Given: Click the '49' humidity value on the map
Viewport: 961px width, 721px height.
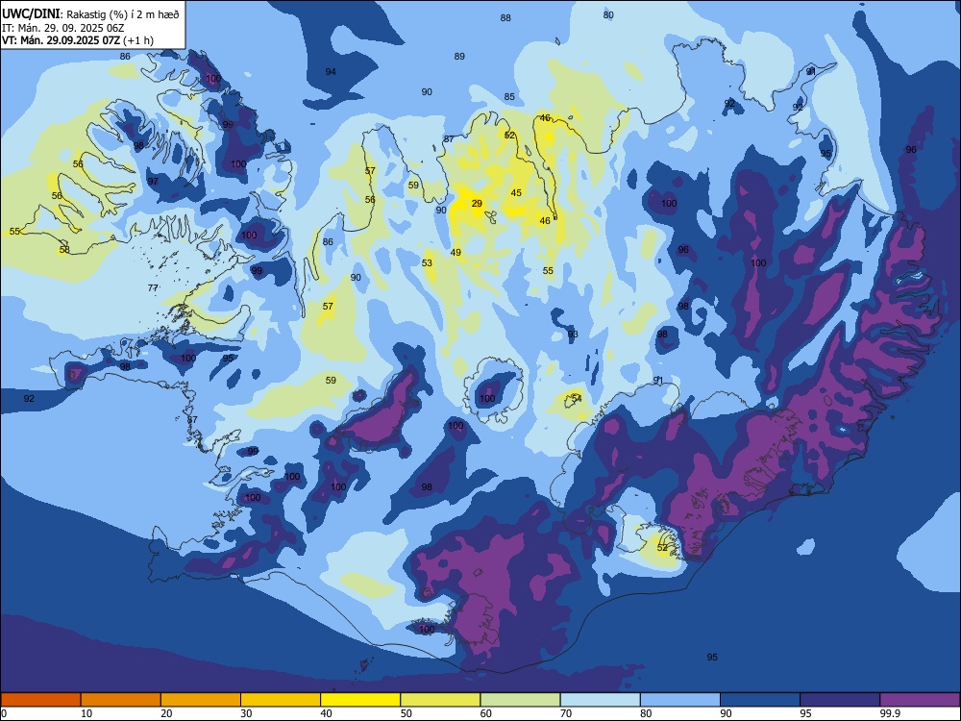Looking at the screenshot, I should [456, 253].
